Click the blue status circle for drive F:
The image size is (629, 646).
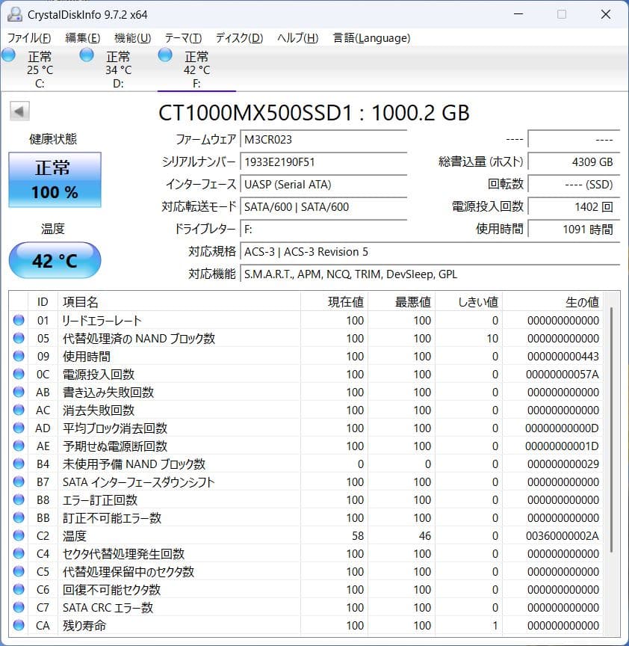pyautogui.click(x=165, y=55)
